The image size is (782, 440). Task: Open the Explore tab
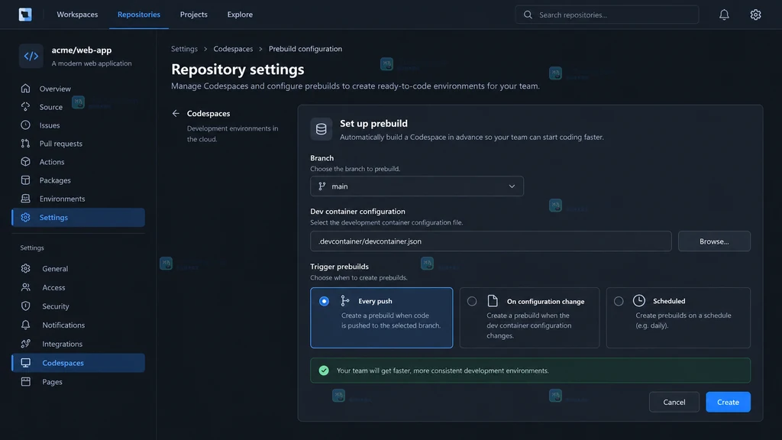240,15
